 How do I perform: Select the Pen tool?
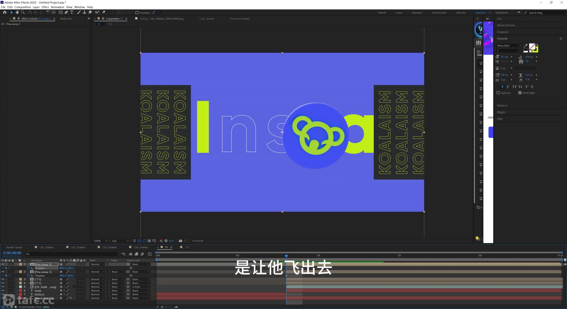(66, 12)
